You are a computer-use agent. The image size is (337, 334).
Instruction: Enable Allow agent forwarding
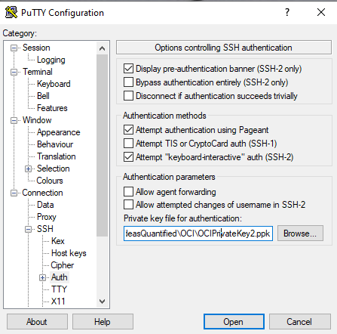(128, 191)
